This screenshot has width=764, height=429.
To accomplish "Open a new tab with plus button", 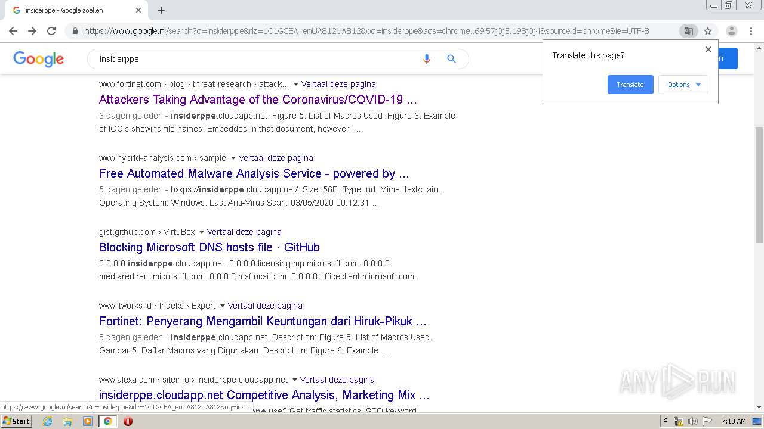I will (x=161, y=10).
